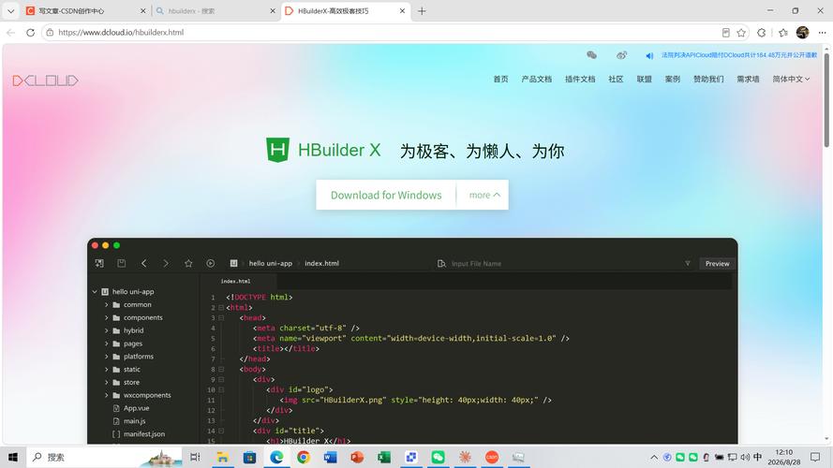Open 产品文档 in the navigation
This screenshot has height=468, width=833.
[x=537, y=79]
